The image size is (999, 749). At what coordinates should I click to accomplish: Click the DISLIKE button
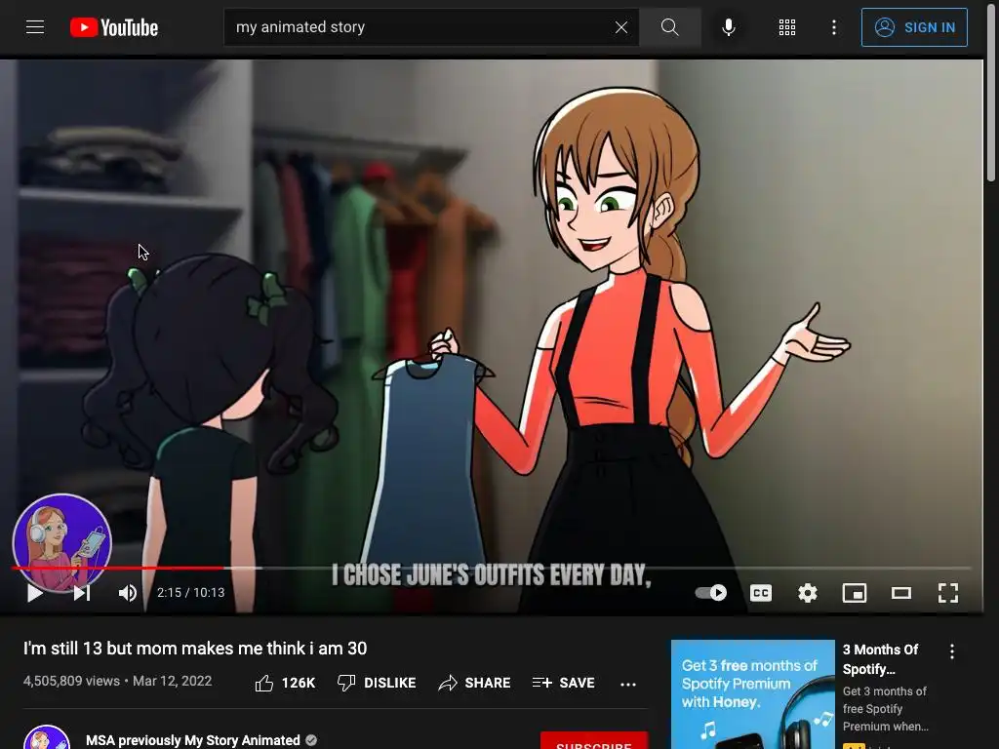pos(377,683)
